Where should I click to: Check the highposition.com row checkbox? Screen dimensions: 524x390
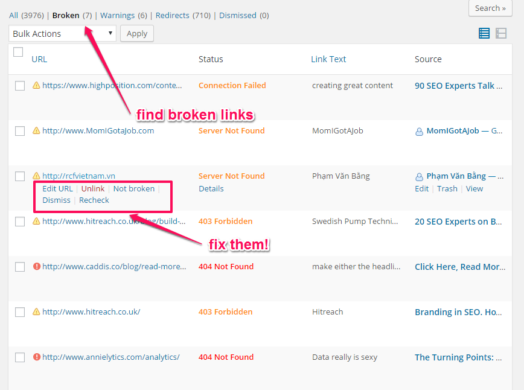[20, 86]
